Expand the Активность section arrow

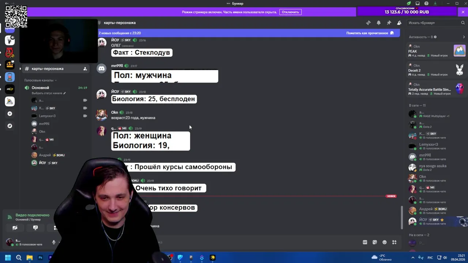point(464,37)
